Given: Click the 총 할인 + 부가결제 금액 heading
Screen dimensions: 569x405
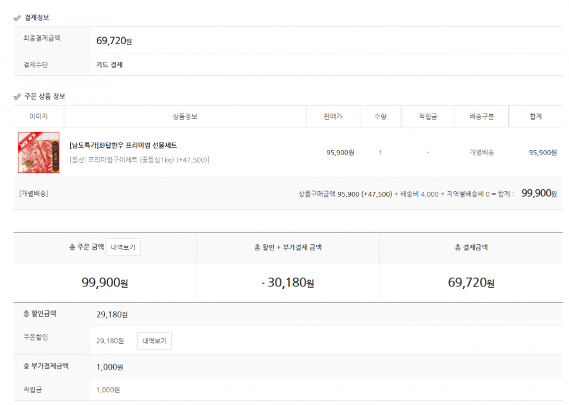Looking at the screenshot, I should click(288, 247).
